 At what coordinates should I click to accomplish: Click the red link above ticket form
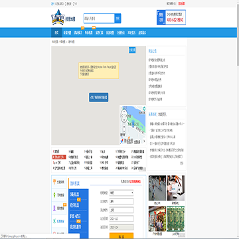tap(135, 181)
